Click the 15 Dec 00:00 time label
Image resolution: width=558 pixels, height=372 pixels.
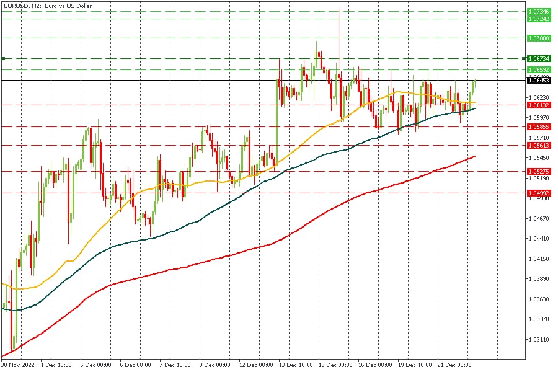coord(335,365)
